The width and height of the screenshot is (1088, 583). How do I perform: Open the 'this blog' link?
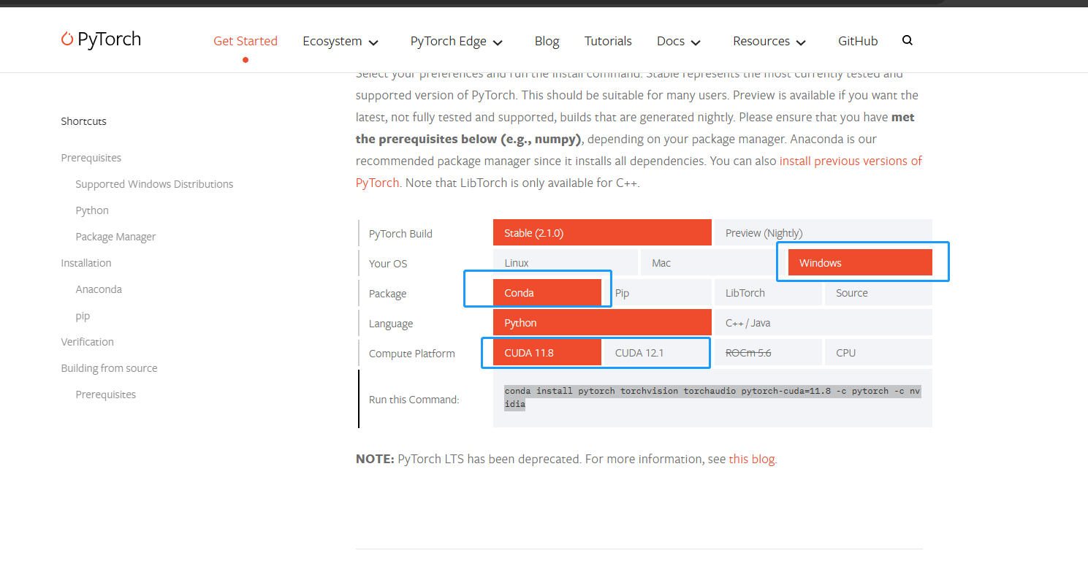tap(751, 459)
